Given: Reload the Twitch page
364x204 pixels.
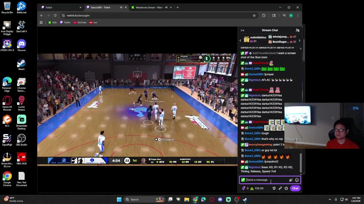Looking at the screenshot, I should tap(55, 16).
